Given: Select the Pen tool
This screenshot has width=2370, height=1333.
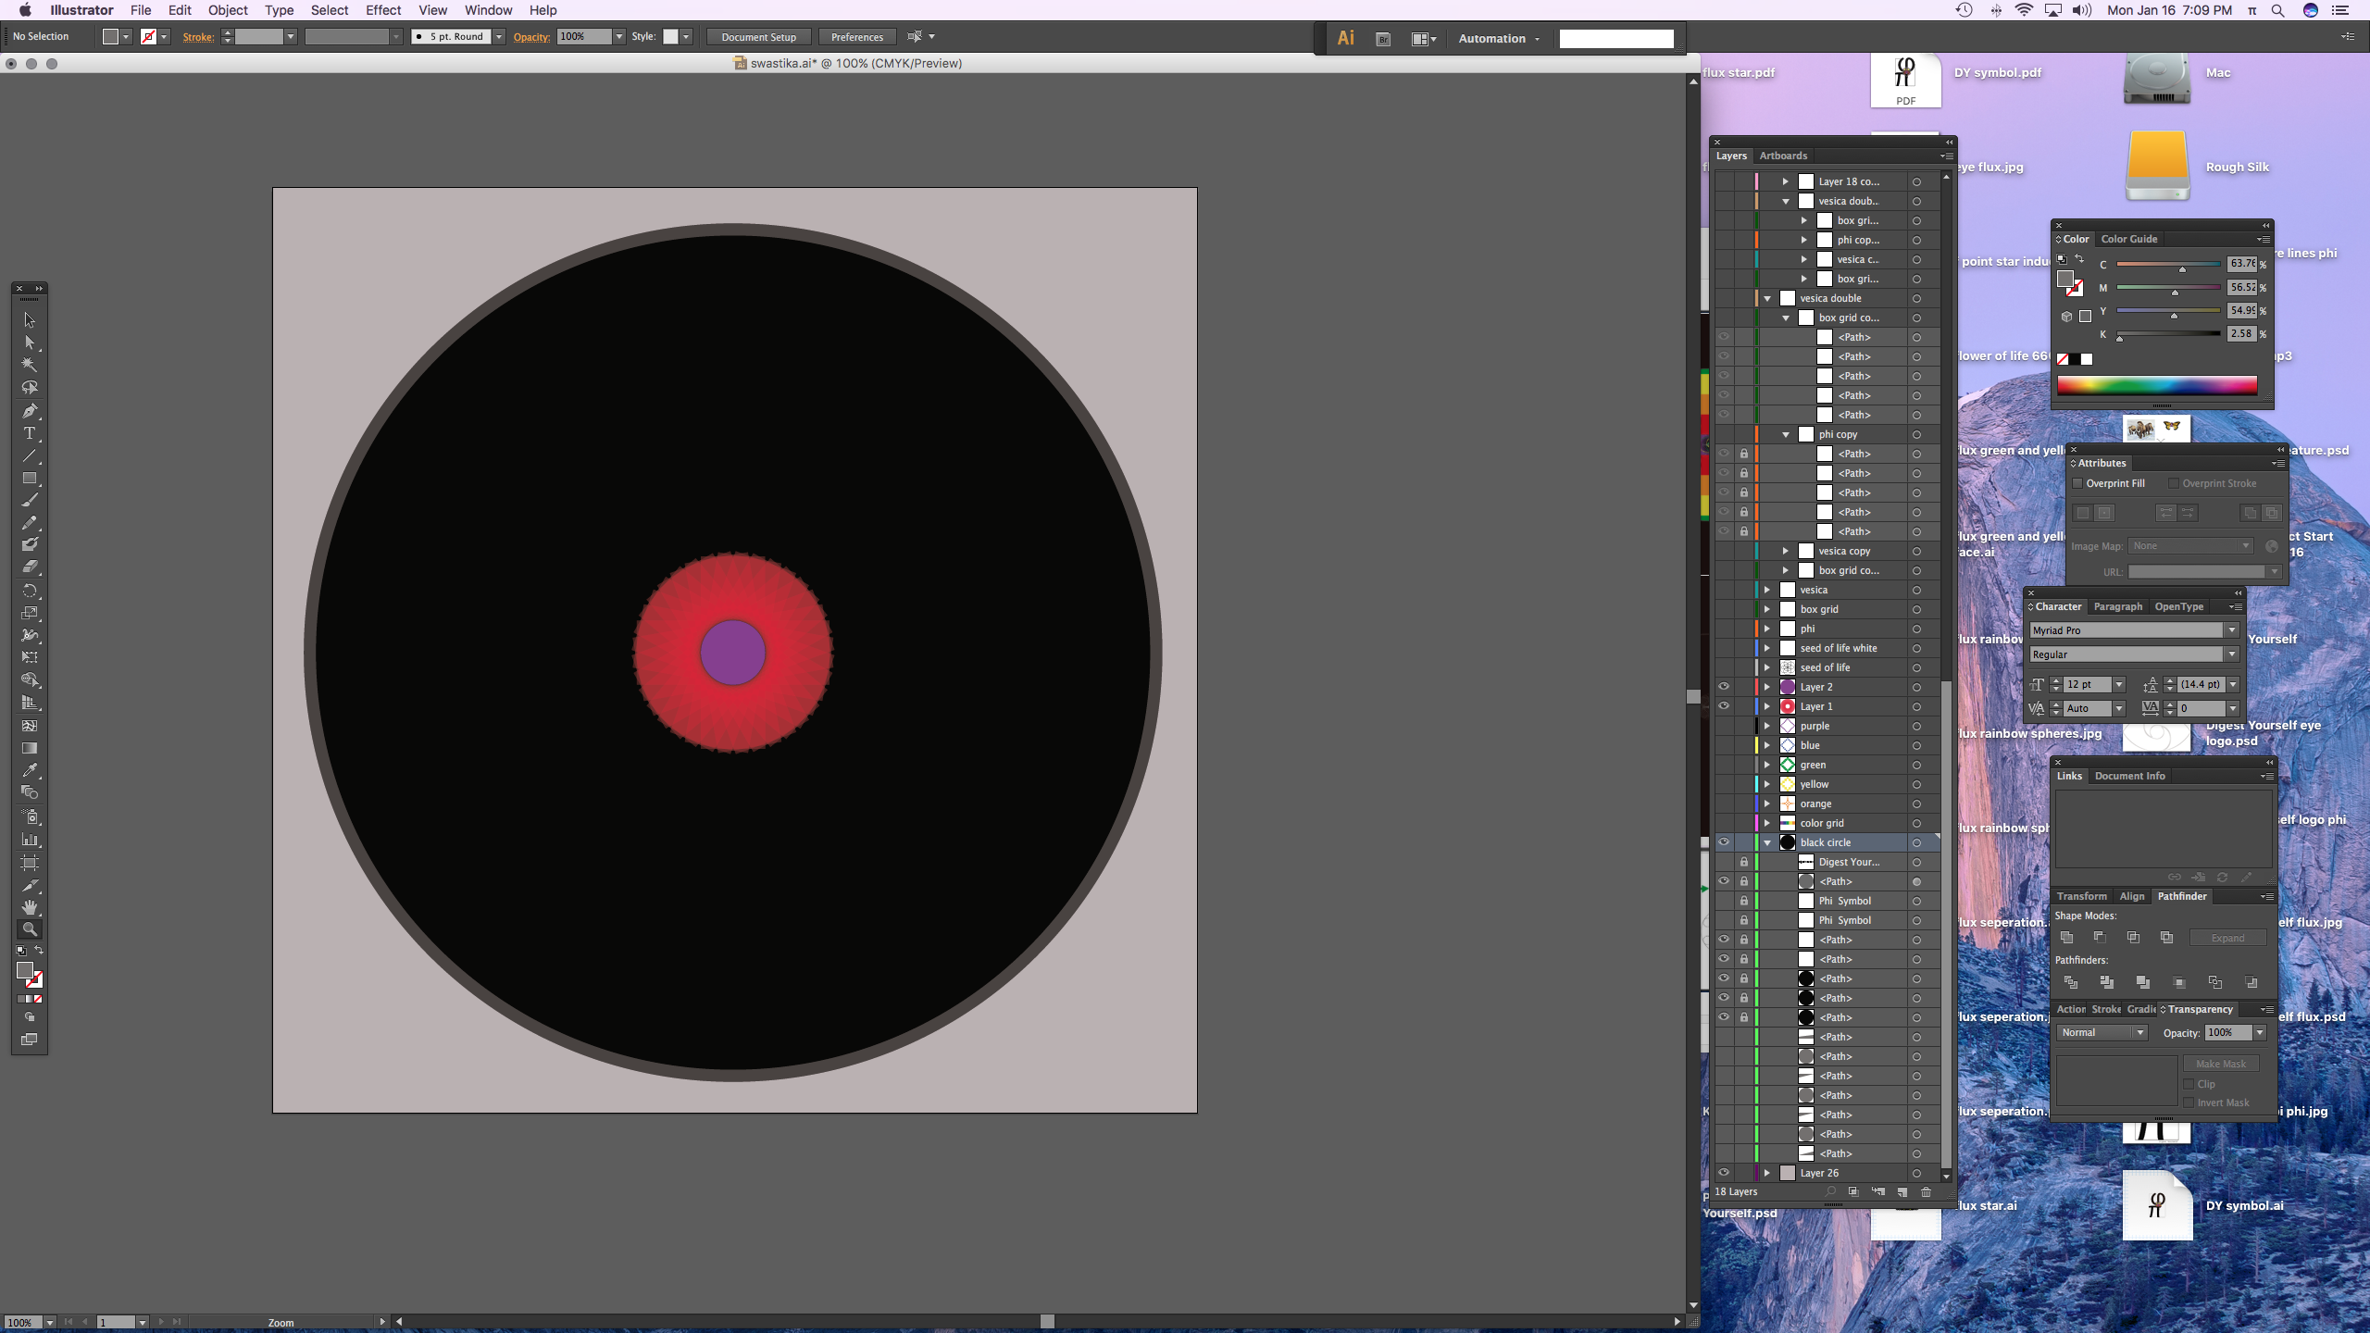Looking at the screenshot, I should (x=30, y=411).
